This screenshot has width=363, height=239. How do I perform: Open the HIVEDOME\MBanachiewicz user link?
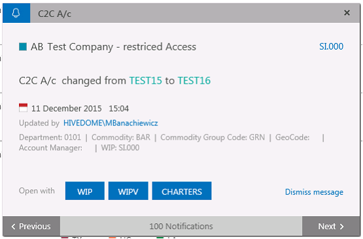click(x=111, y=123)
